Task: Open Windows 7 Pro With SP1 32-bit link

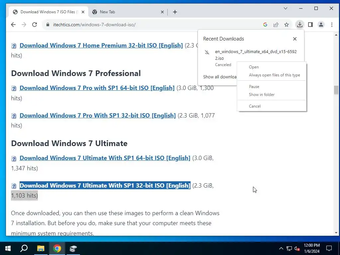Action: click(x=98, y=115)
